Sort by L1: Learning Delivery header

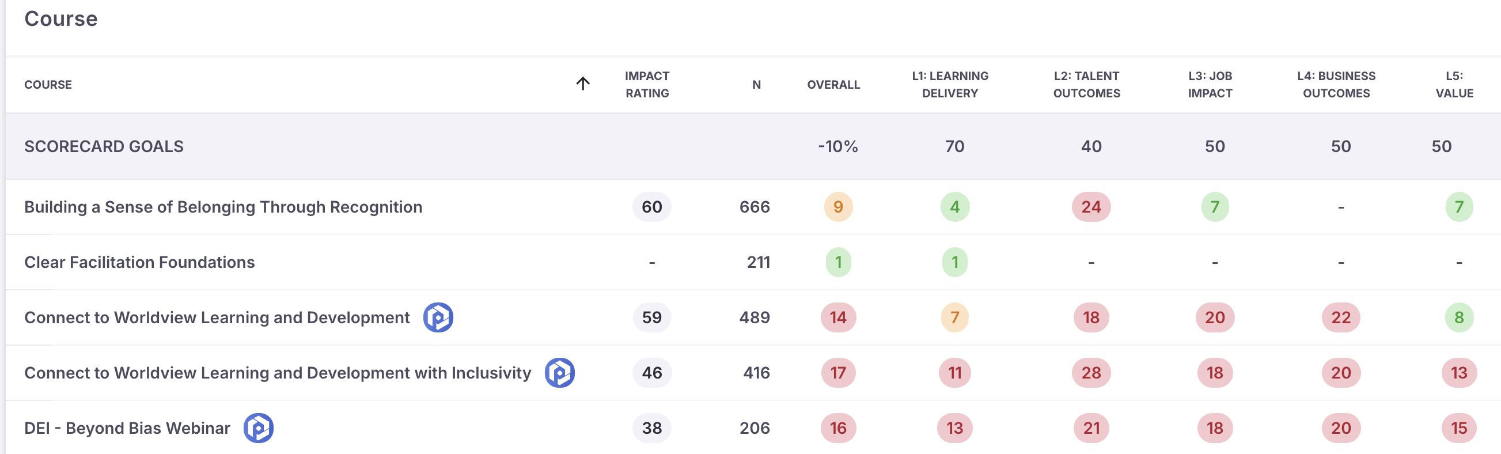(x=950, y=85)
